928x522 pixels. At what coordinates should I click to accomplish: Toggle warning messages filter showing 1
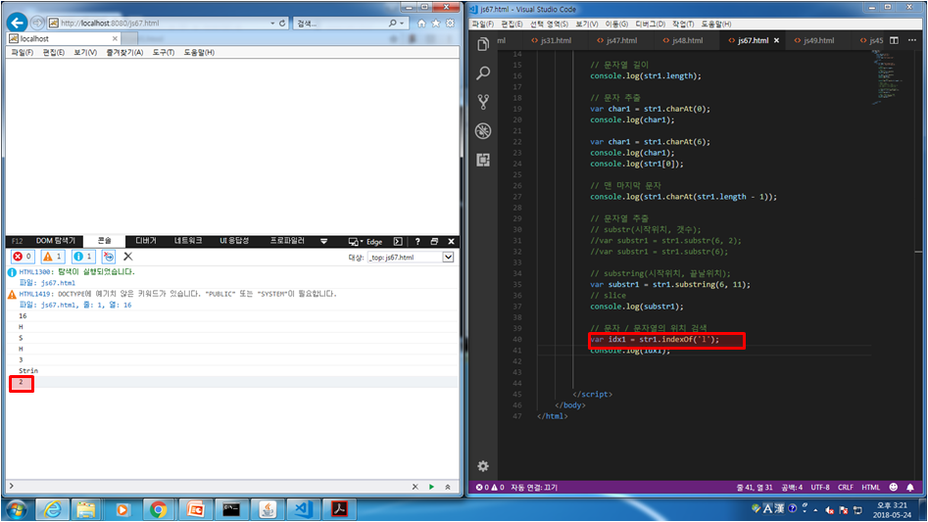[x=53, y=257]
